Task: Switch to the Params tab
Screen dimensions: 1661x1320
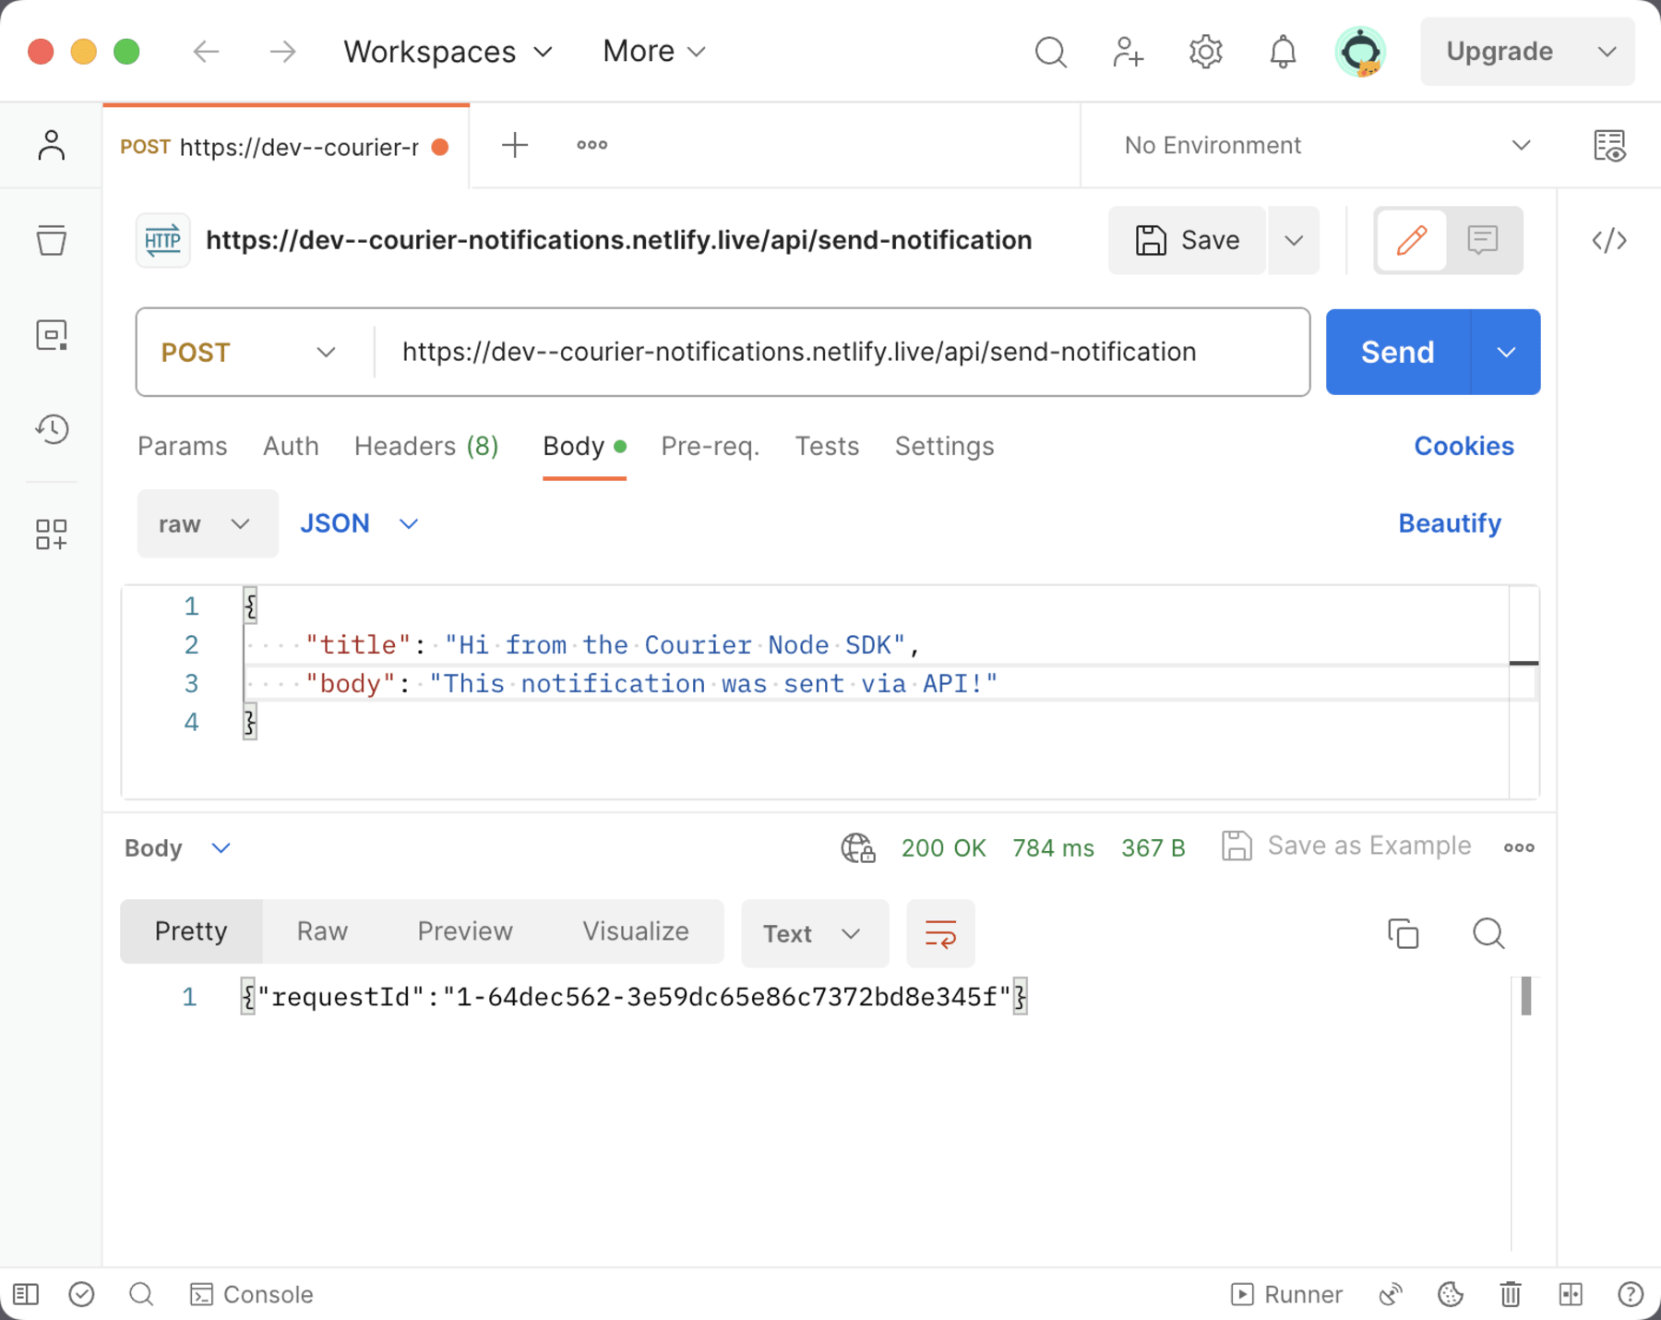Action: pos(183,446)
